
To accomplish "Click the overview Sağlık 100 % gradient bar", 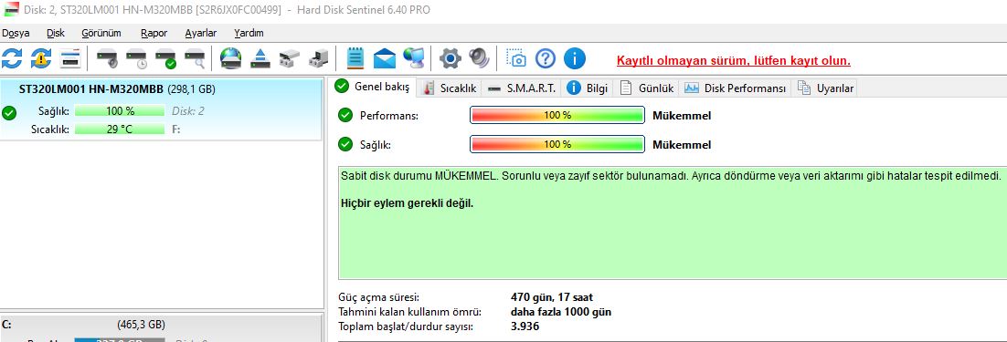I will point(556,144).
